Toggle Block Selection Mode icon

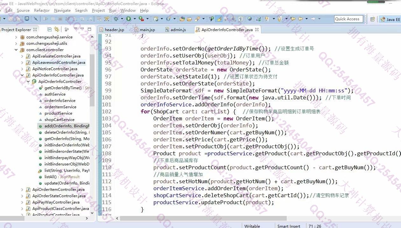click(x=233, y=19)
